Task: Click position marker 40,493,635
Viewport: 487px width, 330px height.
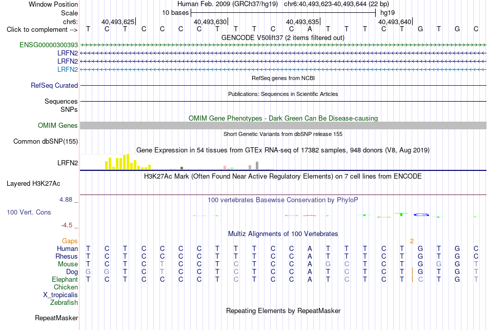Action: point(302,22)
